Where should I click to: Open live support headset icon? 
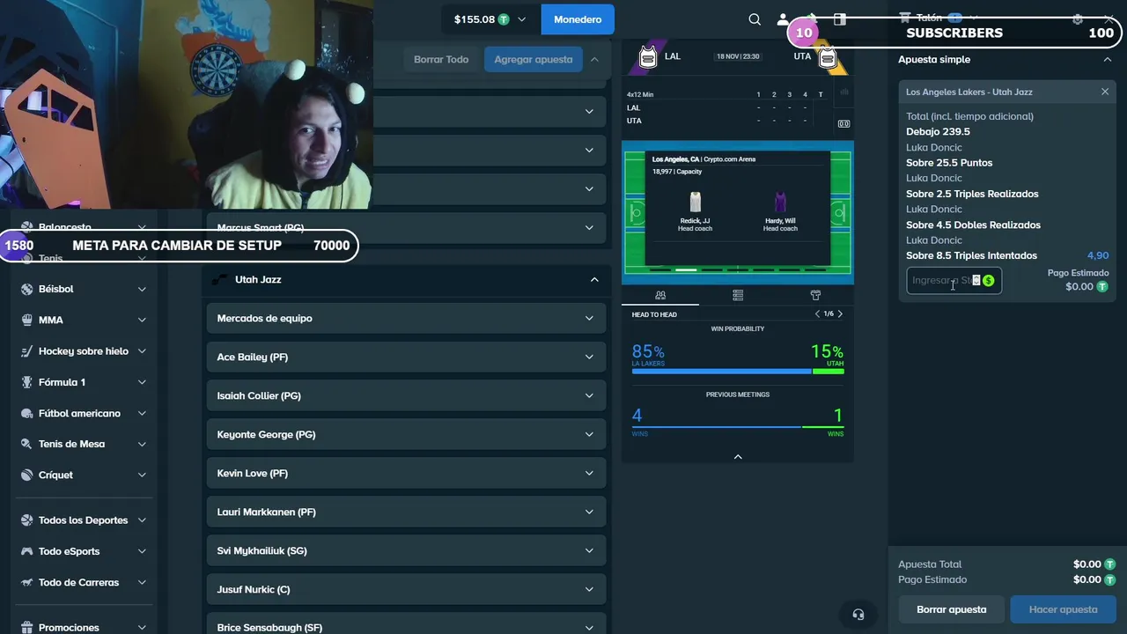(x=858, y=615)
